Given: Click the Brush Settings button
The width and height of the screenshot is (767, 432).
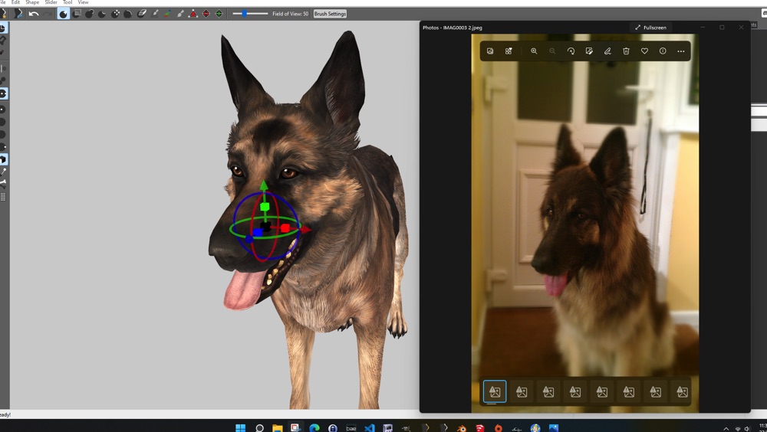Looking at the screenshot, I should point(330,14).
